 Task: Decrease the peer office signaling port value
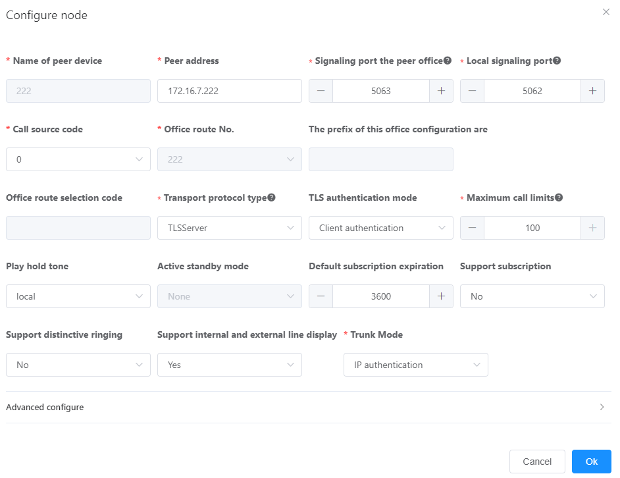[321, 91]
